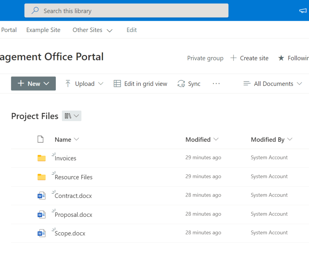309x257 pixels.
Task: Expand the library switcher chevron
Action: coord(76,116)
